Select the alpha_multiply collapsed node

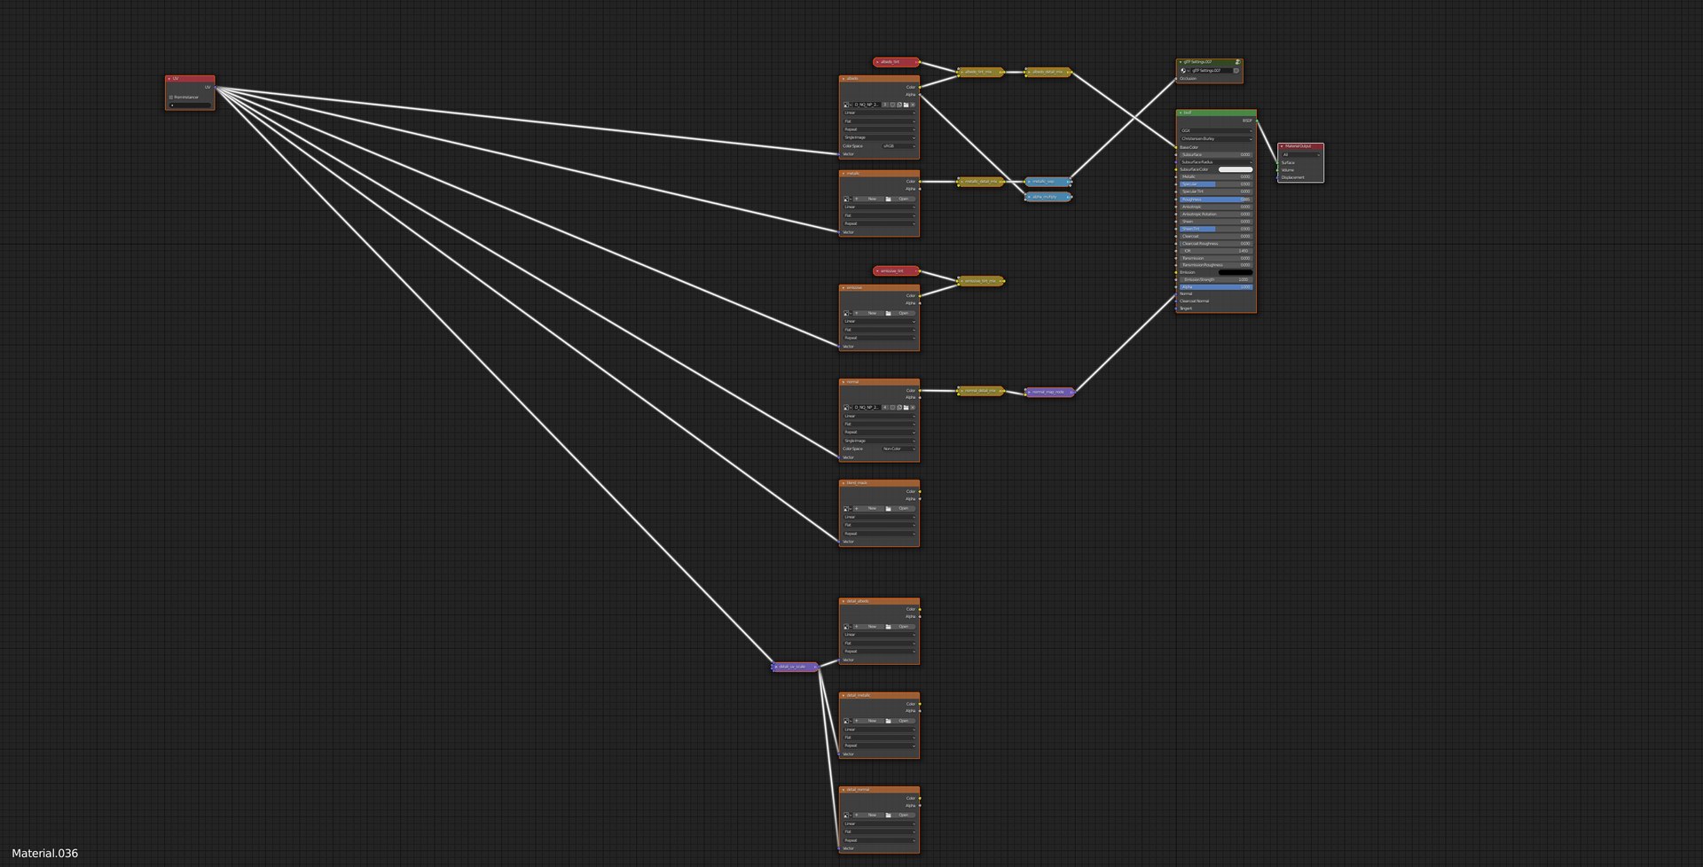tap(1048, 197)
